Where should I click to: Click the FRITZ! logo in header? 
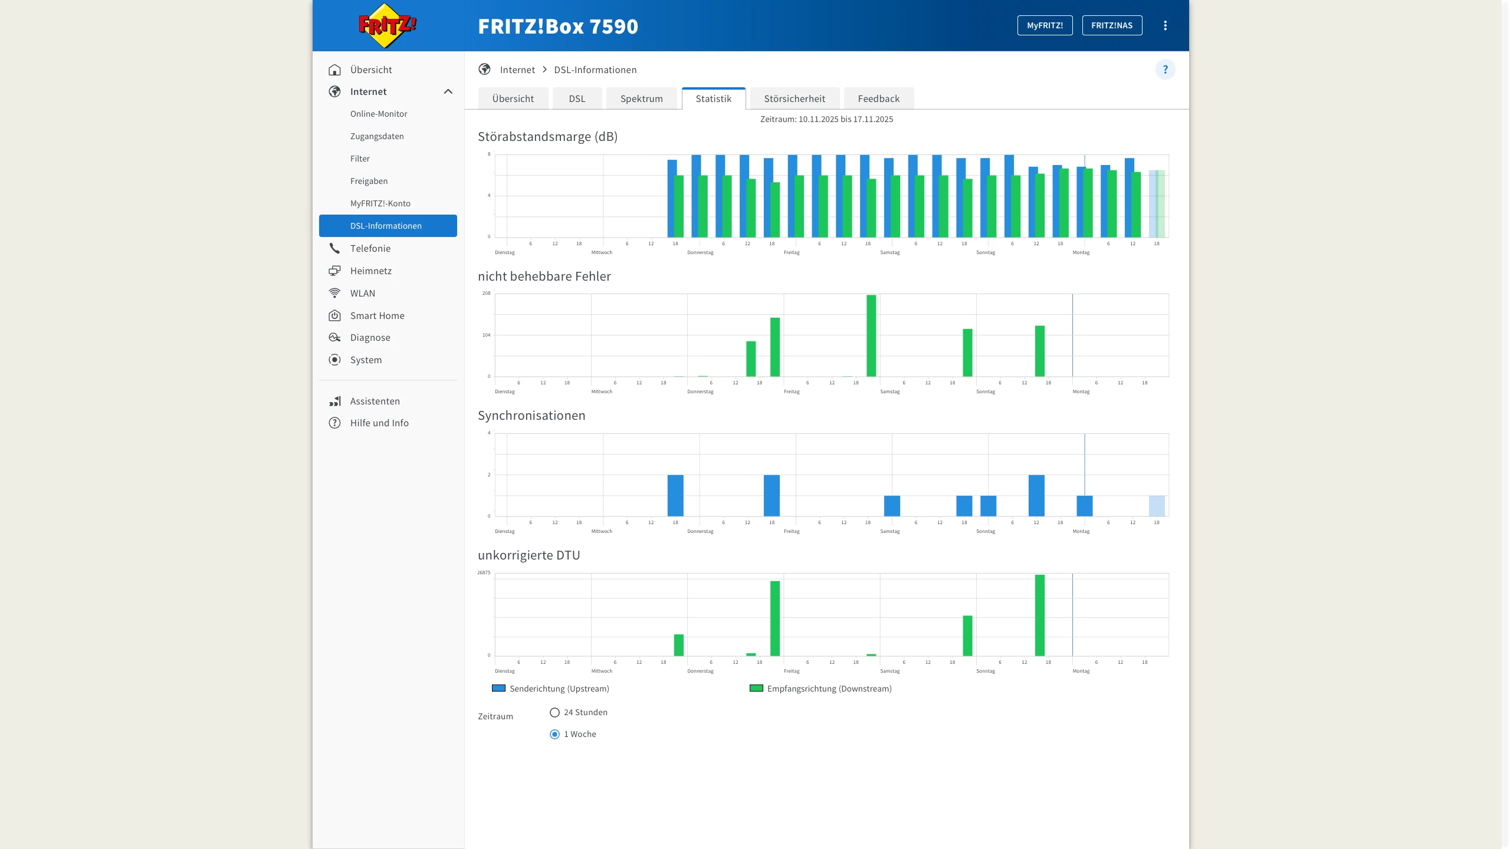pos(387,26)
